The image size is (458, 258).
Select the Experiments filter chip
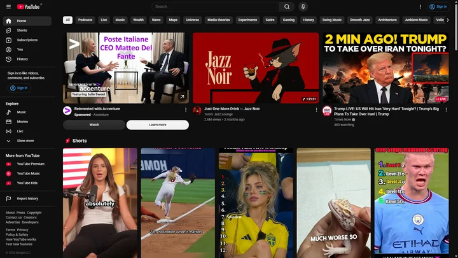click(x=247, y=20)
